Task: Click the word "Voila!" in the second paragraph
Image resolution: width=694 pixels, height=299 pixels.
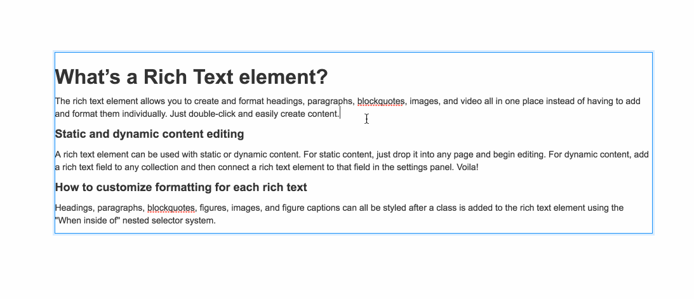Action: click(467, 167)
